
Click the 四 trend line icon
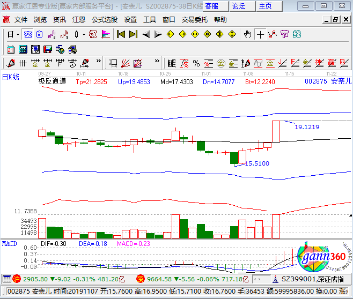(344, 63)
